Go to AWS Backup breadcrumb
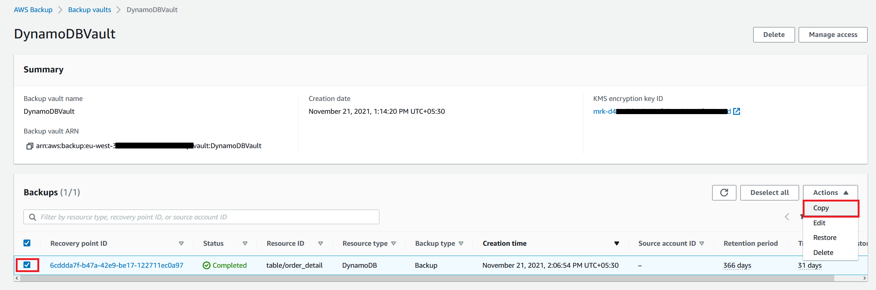 [x=33, y=10]
